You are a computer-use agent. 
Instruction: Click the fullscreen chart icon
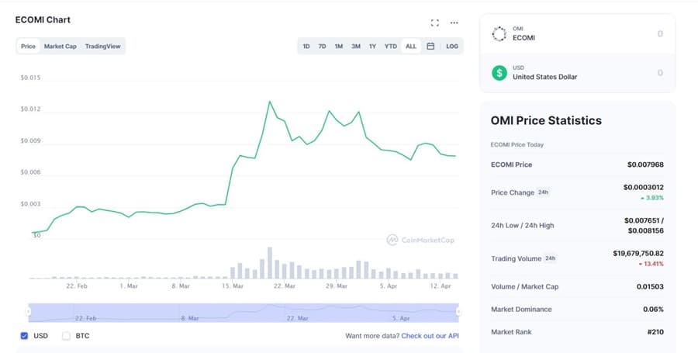click(x=435, y=22)
